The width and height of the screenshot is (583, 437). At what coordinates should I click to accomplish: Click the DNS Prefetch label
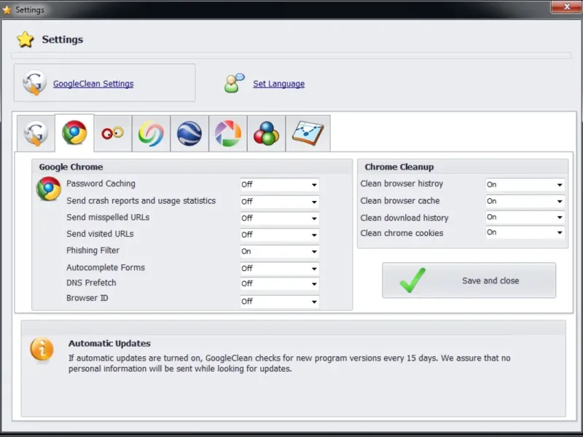point(91,283)
